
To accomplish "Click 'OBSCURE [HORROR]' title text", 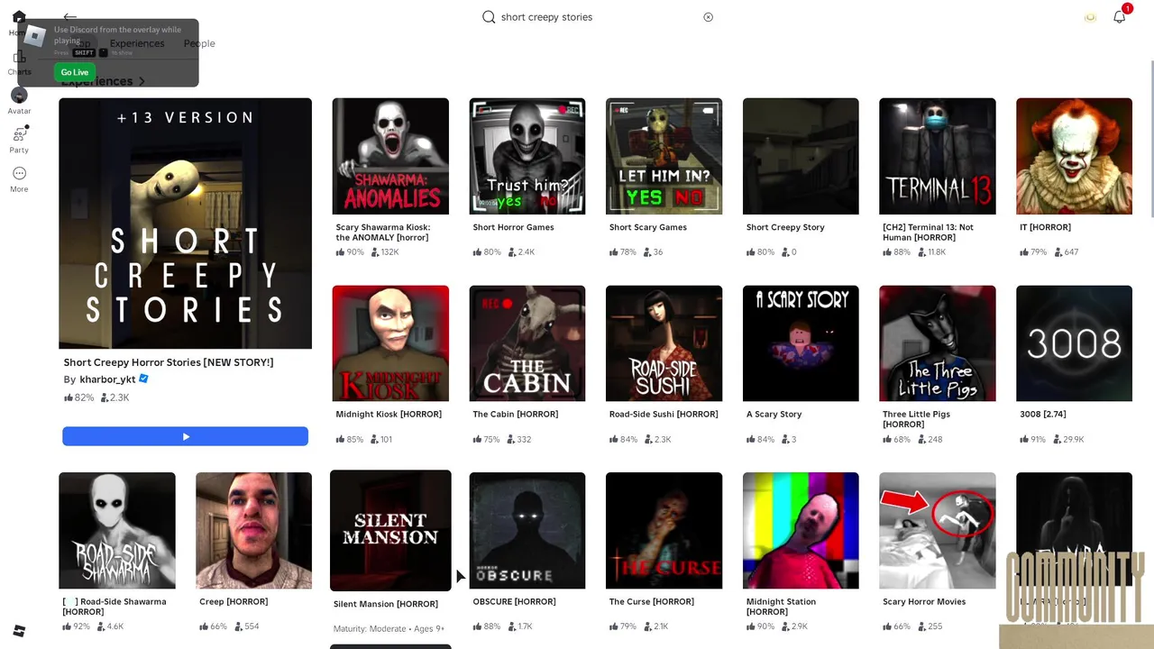I will [x=514, y=602].
